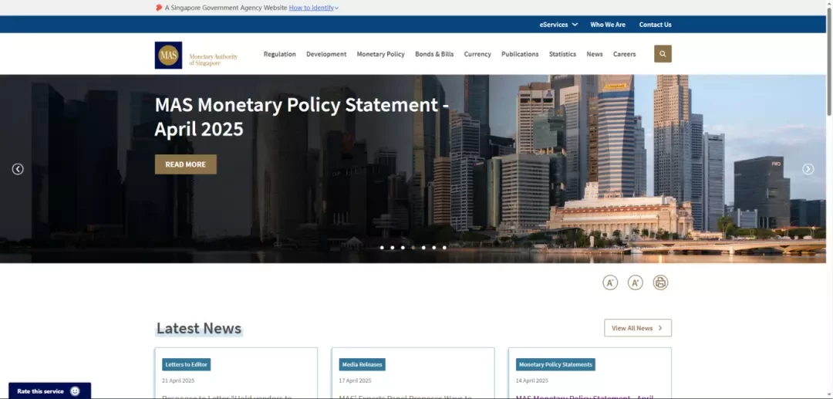Click the 17 April 2025 date text
Viewport: 833px width, 399px height.
(x=355, y=380)
